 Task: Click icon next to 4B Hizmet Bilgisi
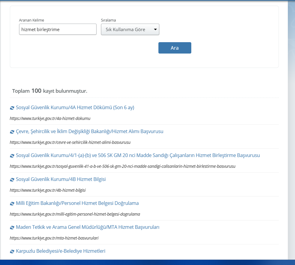[x=12, y=180]
